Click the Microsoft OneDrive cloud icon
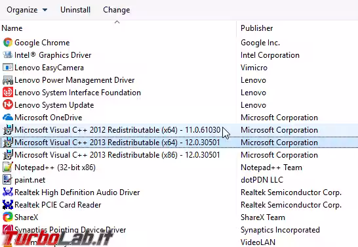The width and height of the screenshot is (358, 247). click(x=8, y=118)
